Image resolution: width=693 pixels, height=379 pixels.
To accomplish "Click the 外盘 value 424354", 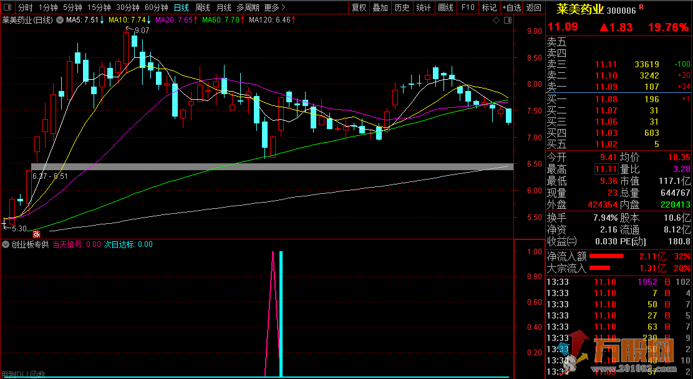I will pos(603,205).
